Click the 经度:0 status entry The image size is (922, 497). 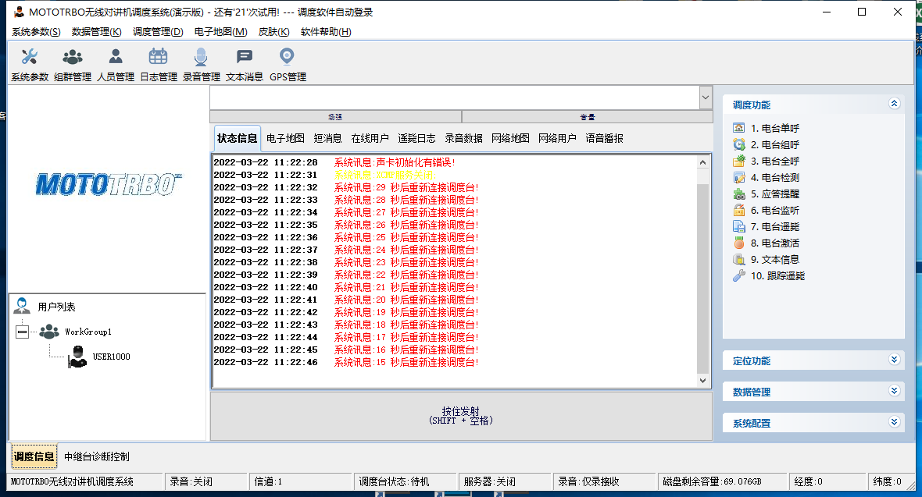point(828,481)
